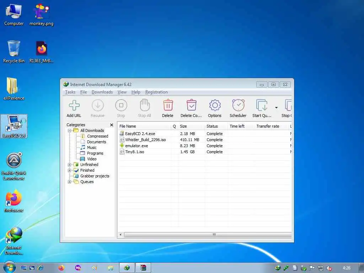Select the Computer desktop icon
This screenshot has width=364, height=273.
14,15
